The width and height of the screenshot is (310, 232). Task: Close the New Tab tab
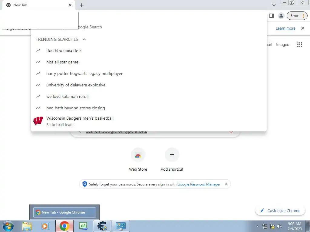[x=70, y=5]
